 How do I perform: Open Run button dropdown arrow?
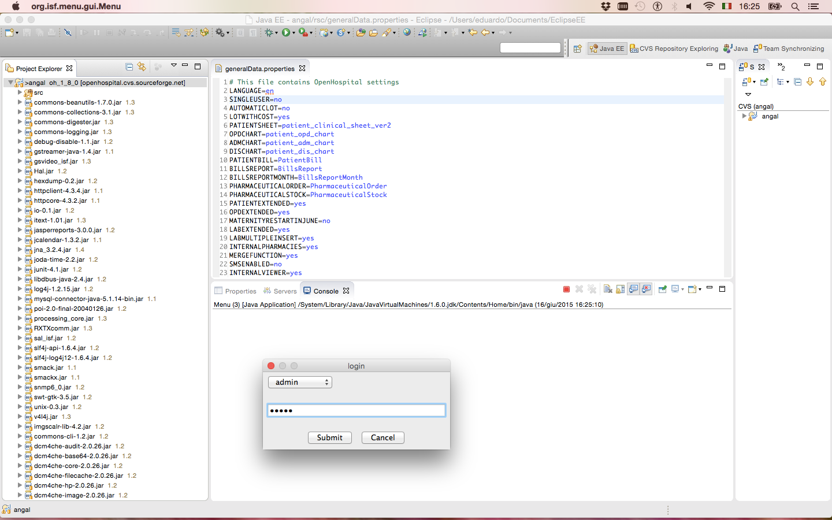click(x=294, y=34)
